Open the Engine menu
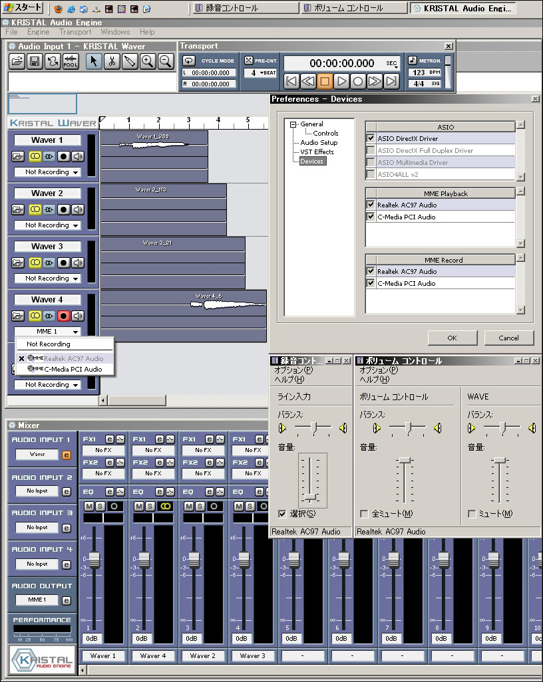 click(x=38, y=32)
